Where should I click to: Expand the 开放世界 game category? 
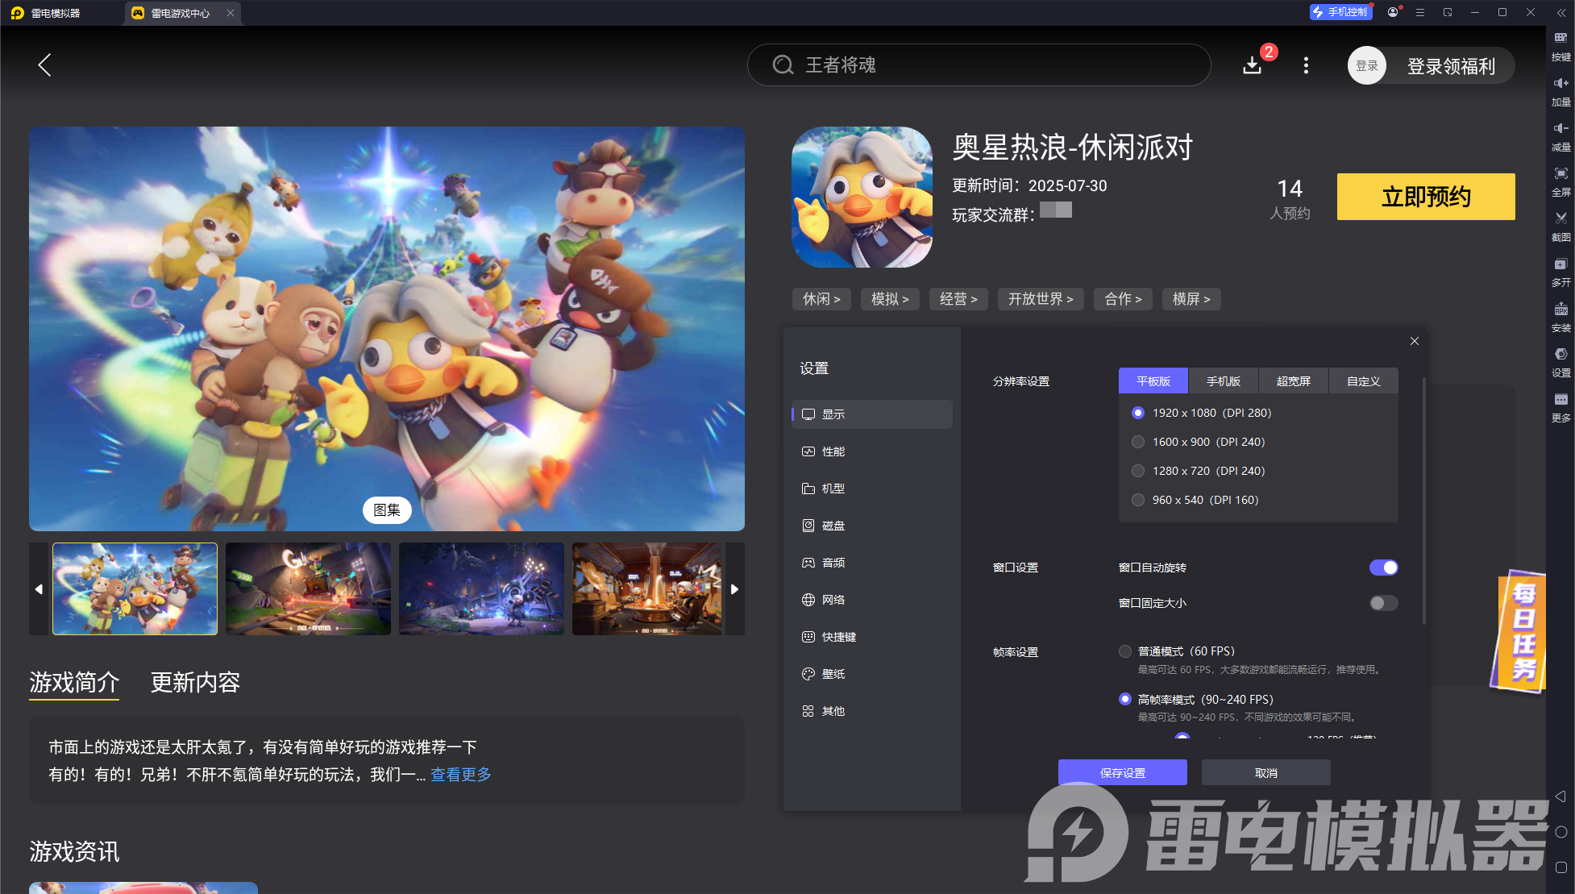pyautogui.click(x=1041, y=298)
